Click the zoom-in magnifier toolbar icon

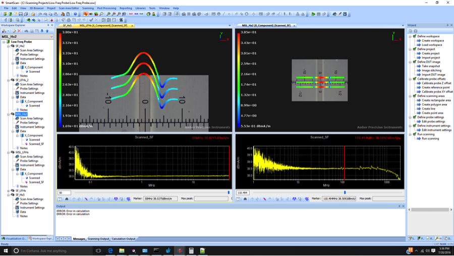pyautogui.click(x=108, y=14)
